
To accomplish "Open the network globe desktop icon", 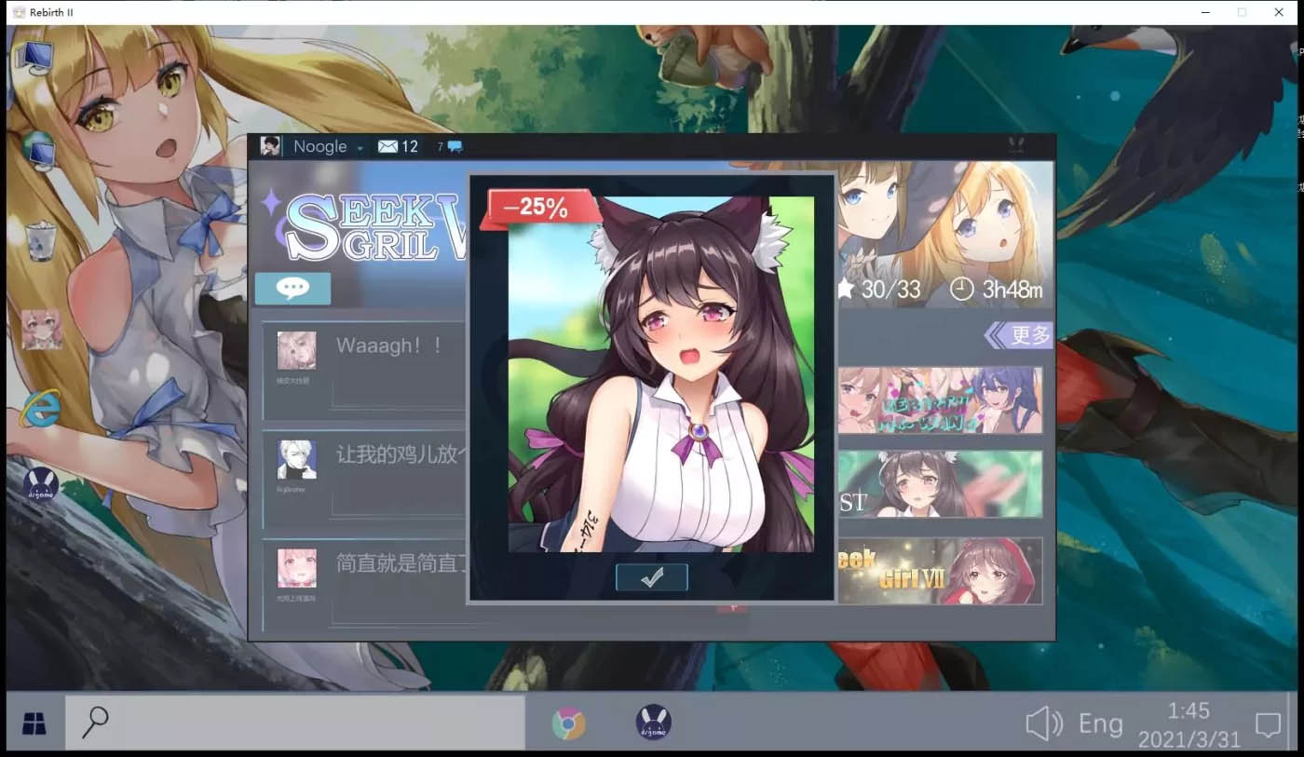I will tap(38, 149).
